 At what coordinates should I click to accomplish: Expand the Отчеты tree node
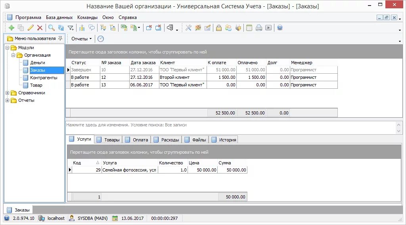(7, 100)
